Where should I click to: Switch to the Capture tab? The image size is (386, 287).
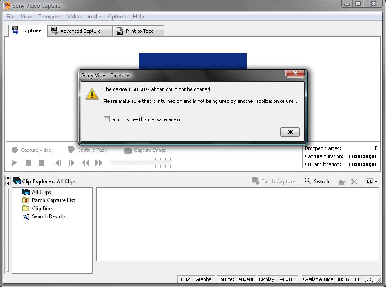coord(27,31)
